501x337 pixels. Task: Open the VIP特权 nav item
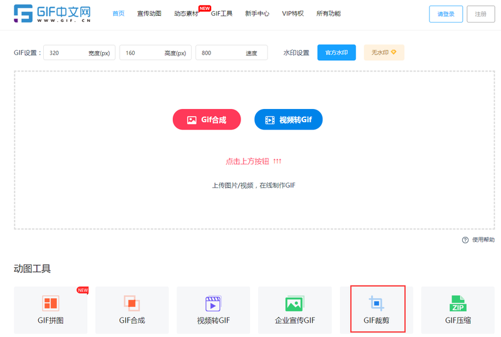pos(292,13)
